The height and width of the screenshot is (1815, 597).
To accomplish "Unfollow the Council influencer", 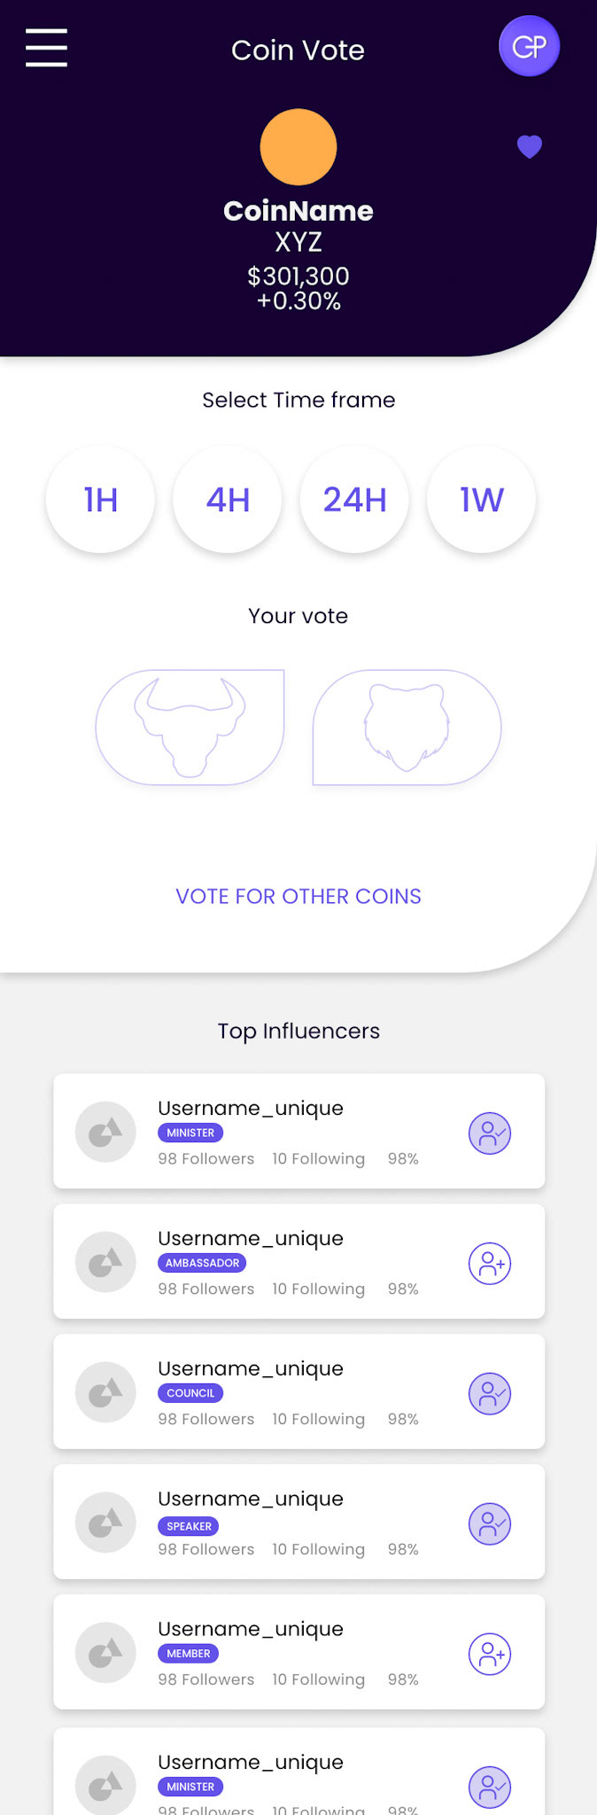I will tap(490, 1394).
